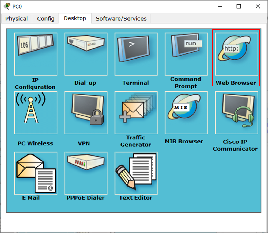Open the IP Configuration utility

click(x=36, y=54)
